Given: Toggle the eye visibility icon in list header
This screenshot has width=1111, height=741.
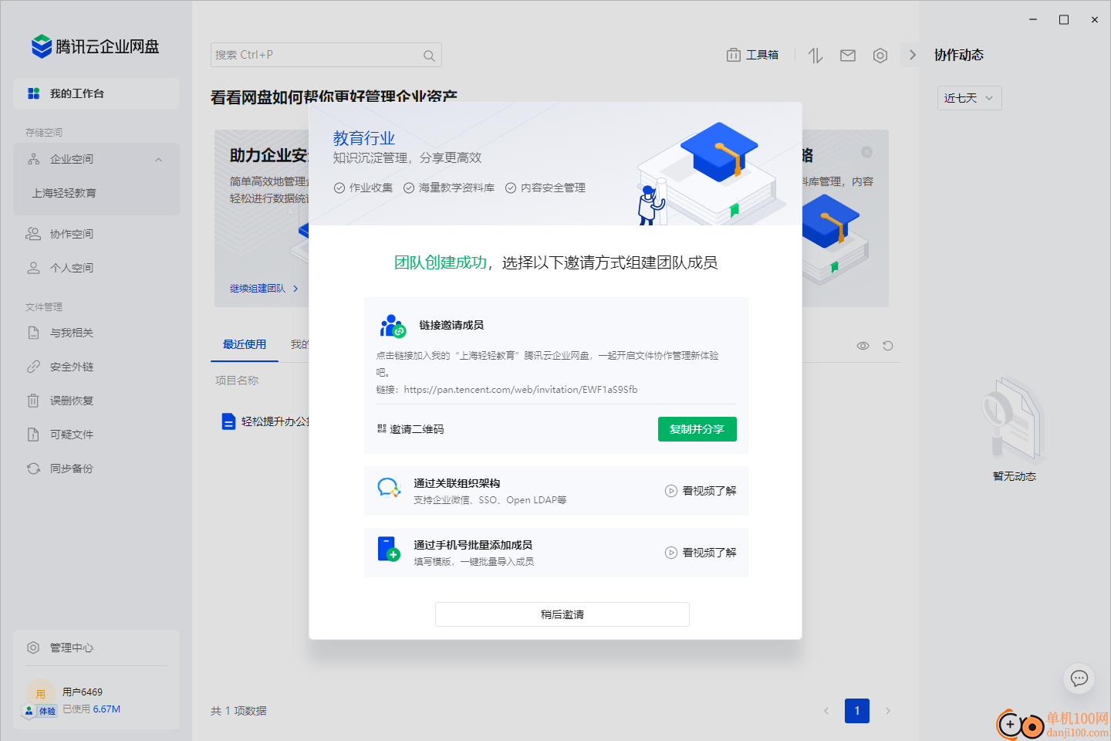Looking at the screenshot, I should tap(863, 346).
